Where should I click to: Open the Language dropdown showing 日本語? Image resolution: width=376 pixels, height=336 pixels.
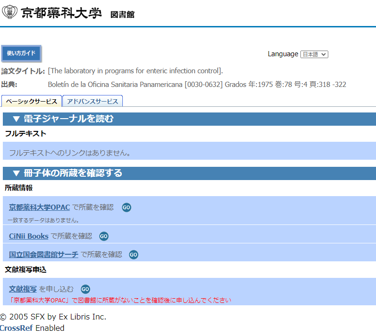(x=314, y=54)
